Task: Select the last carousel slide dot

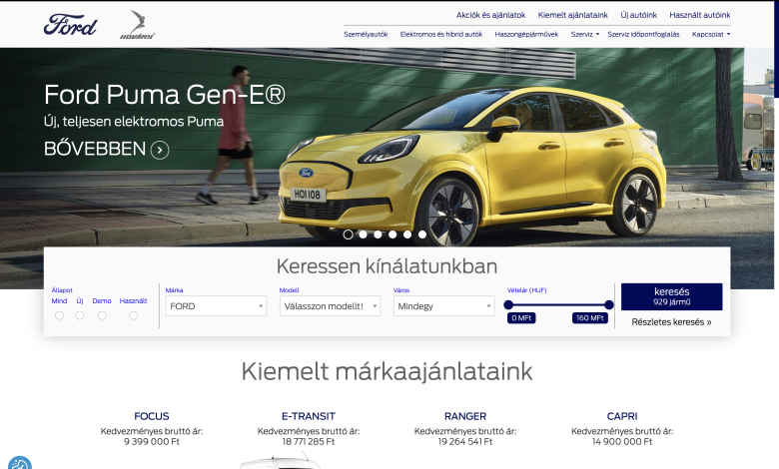Action: [x=422, y=234]
